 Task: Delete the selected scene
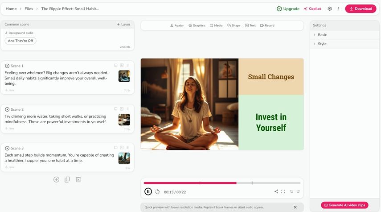click(x=78, y=179)
